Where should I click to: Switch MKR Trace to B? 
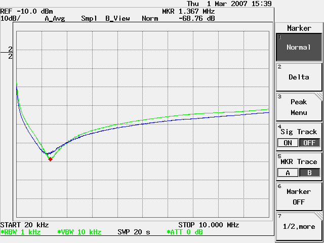(309, 173)
